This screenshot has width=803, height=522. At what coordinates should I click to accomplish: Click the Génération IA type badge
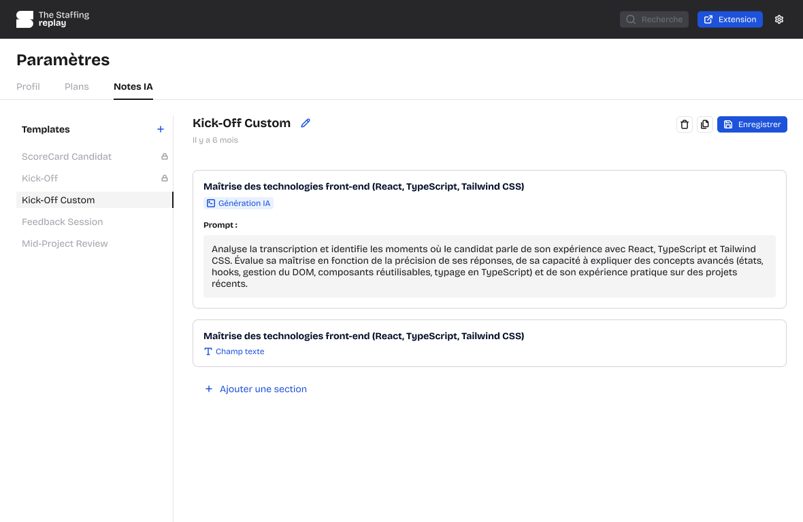tap(238, 203)
